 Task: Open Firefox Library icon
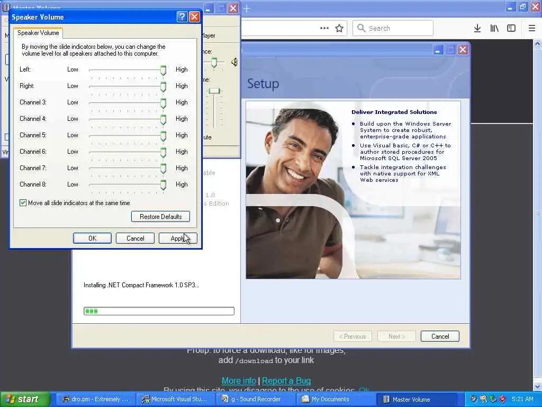pyautogui.click(x=494, y=28)
